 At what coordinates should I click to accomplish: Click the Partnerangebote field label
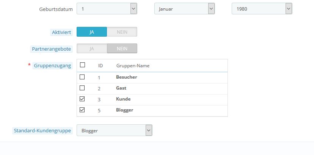(52, 49)
